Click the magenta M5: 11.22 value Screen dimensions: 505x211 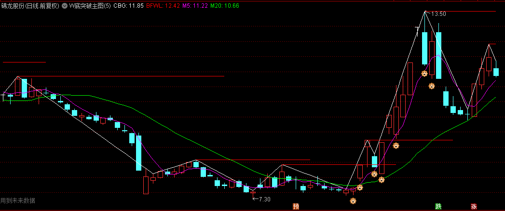pyautogui.click(x=195, y=5)
